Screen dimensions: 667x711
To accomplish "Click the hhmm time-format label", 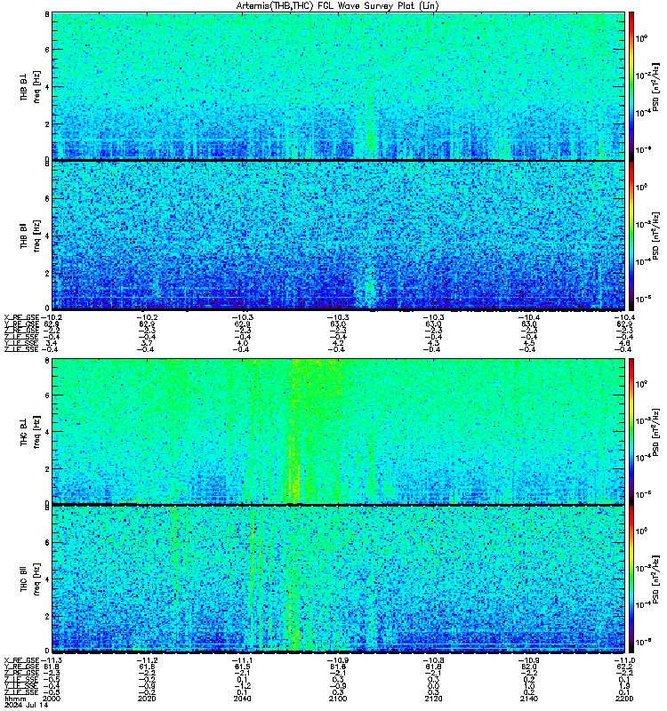I will tap(15, 699).
